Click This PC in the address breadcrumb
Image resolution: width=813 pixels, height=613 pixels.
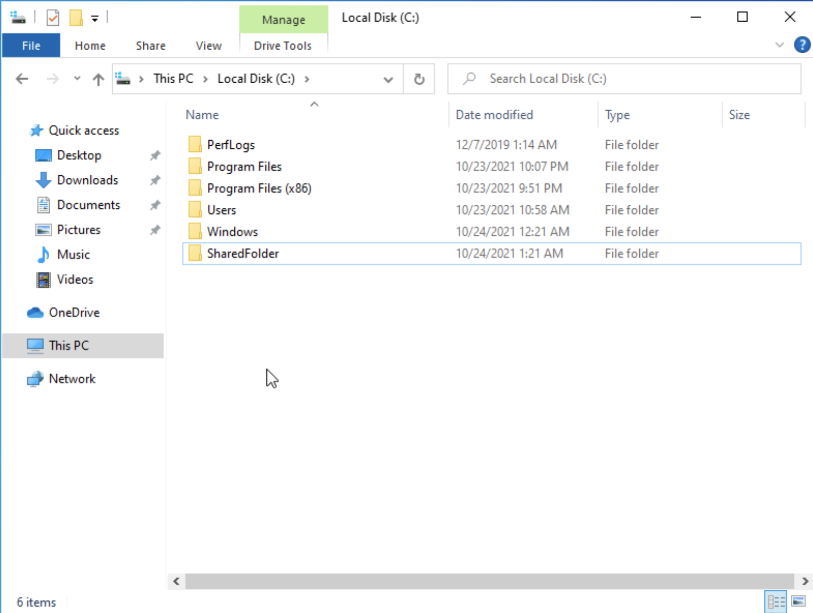[173, 79]
